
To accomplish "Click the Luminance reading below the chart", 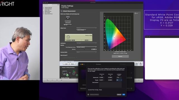I will [120, 52].
